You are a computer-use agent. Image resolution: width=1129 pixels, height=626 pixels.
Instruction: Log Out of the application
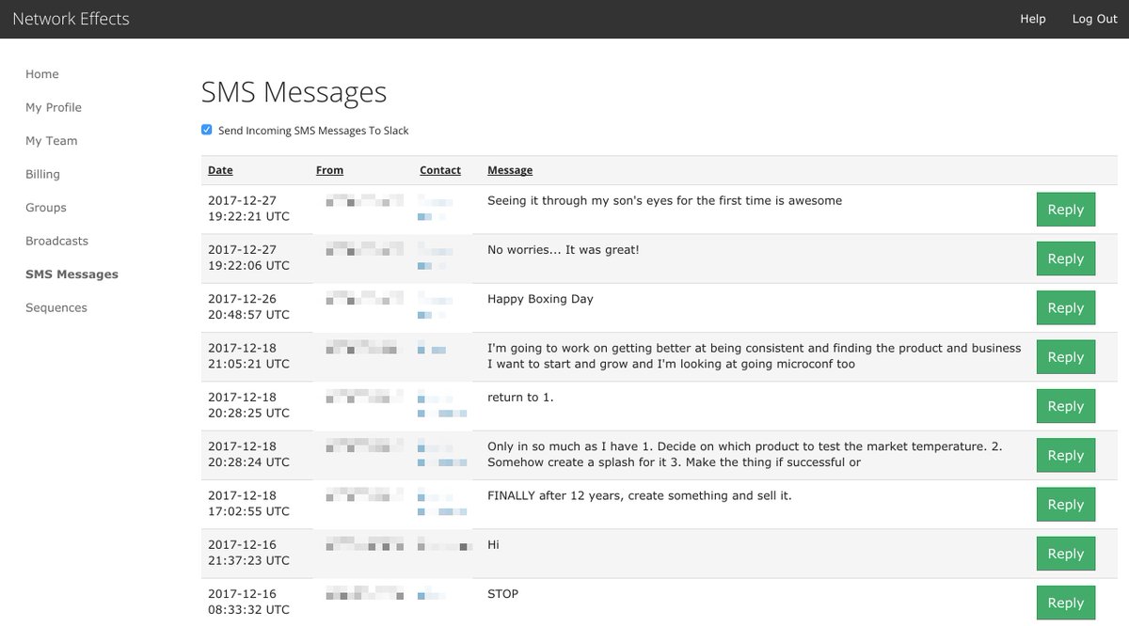[x=1094, y=19]
